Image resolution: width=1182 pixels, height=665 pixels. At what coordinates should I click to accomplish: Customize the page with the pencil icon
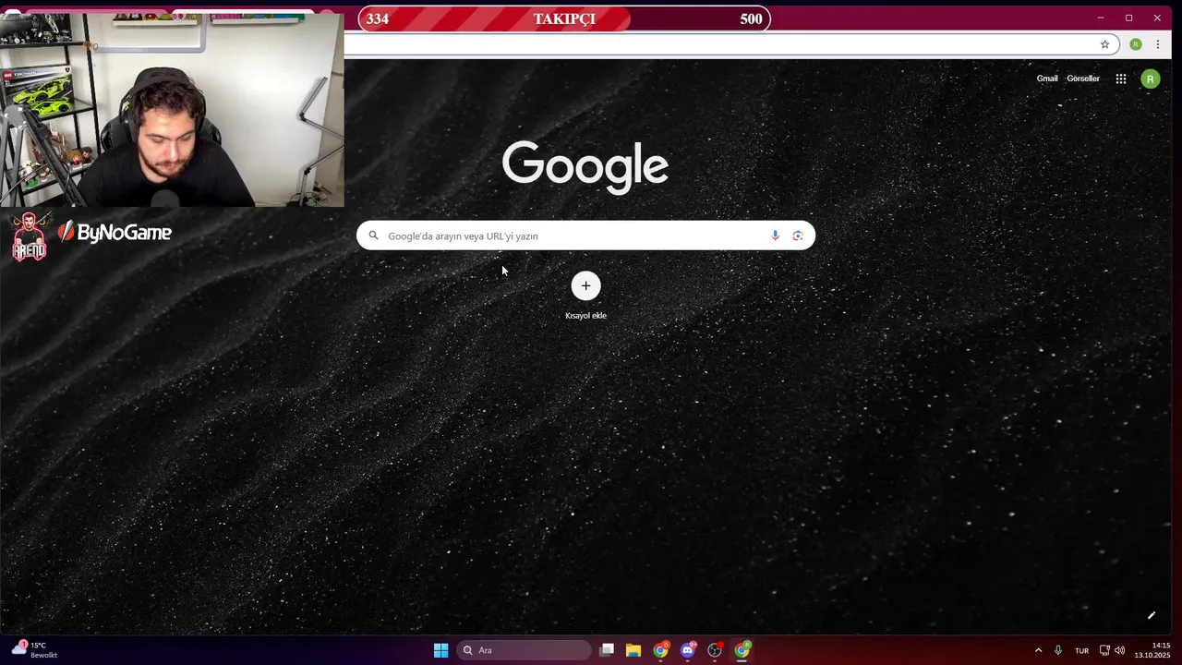click(x=1152, y=615)
